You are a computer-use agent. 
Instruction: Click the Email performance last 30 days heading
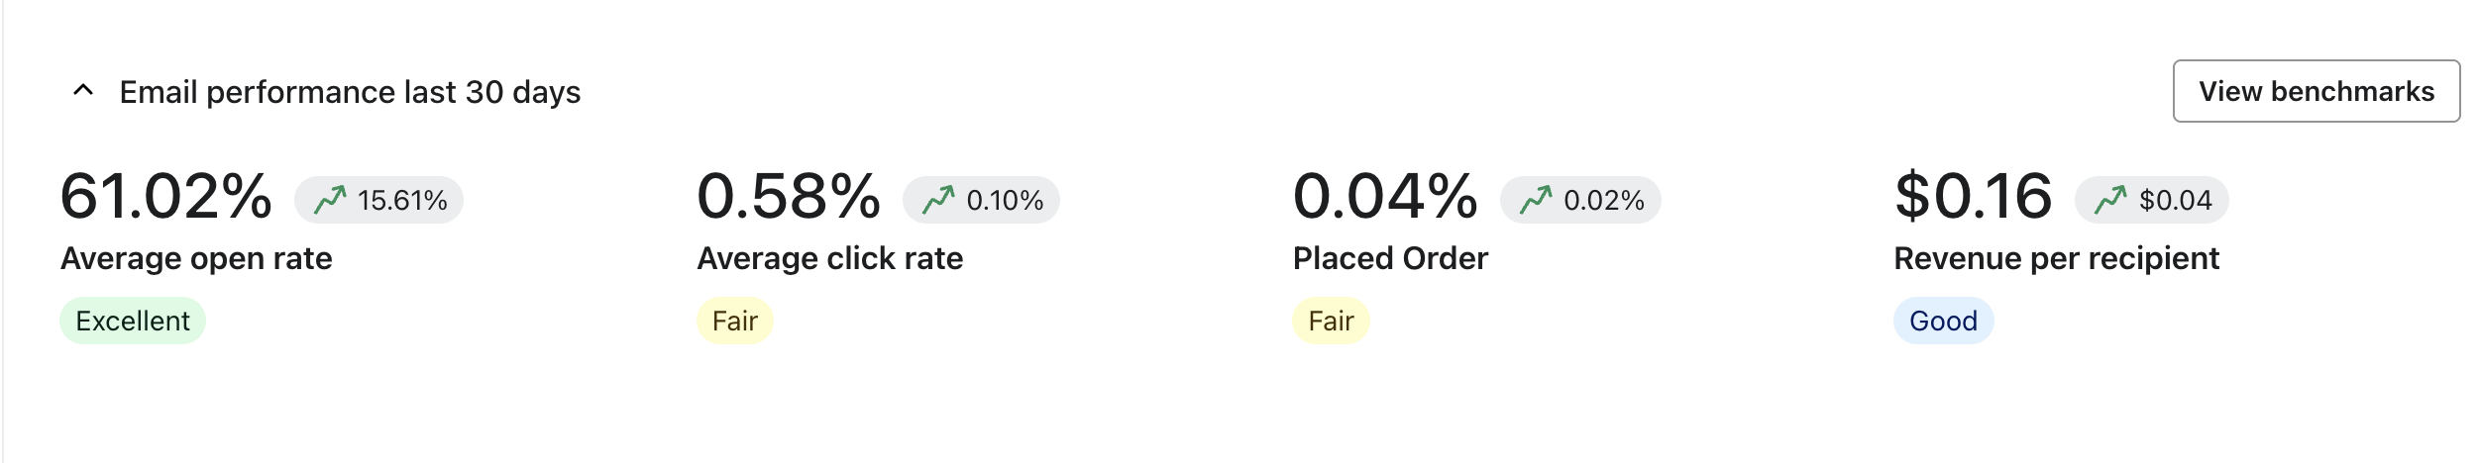click(x=350, y=92)
